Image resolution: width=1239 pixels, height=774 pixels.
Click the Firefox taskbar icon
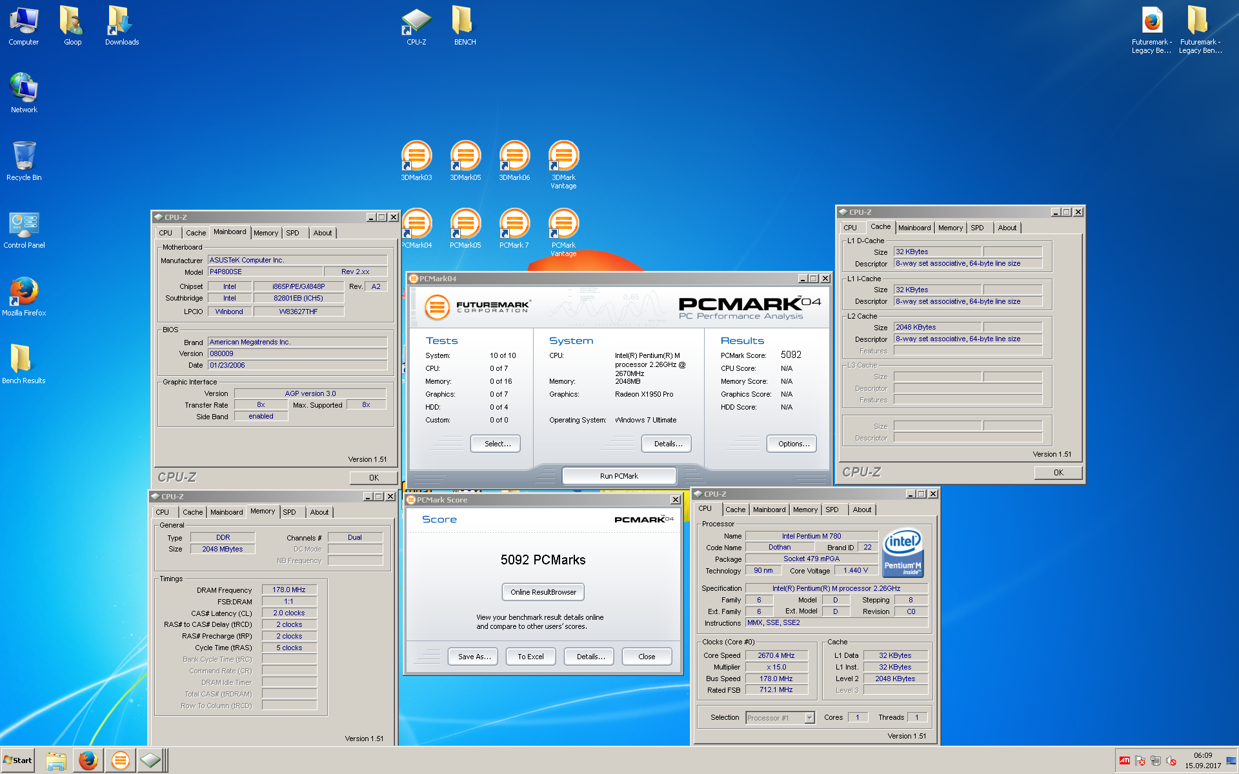click(88, 760)
